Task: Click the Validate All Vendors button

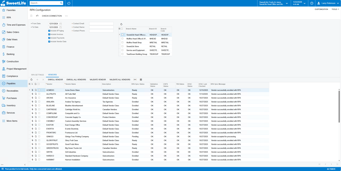Action: [x=120, y=80]
